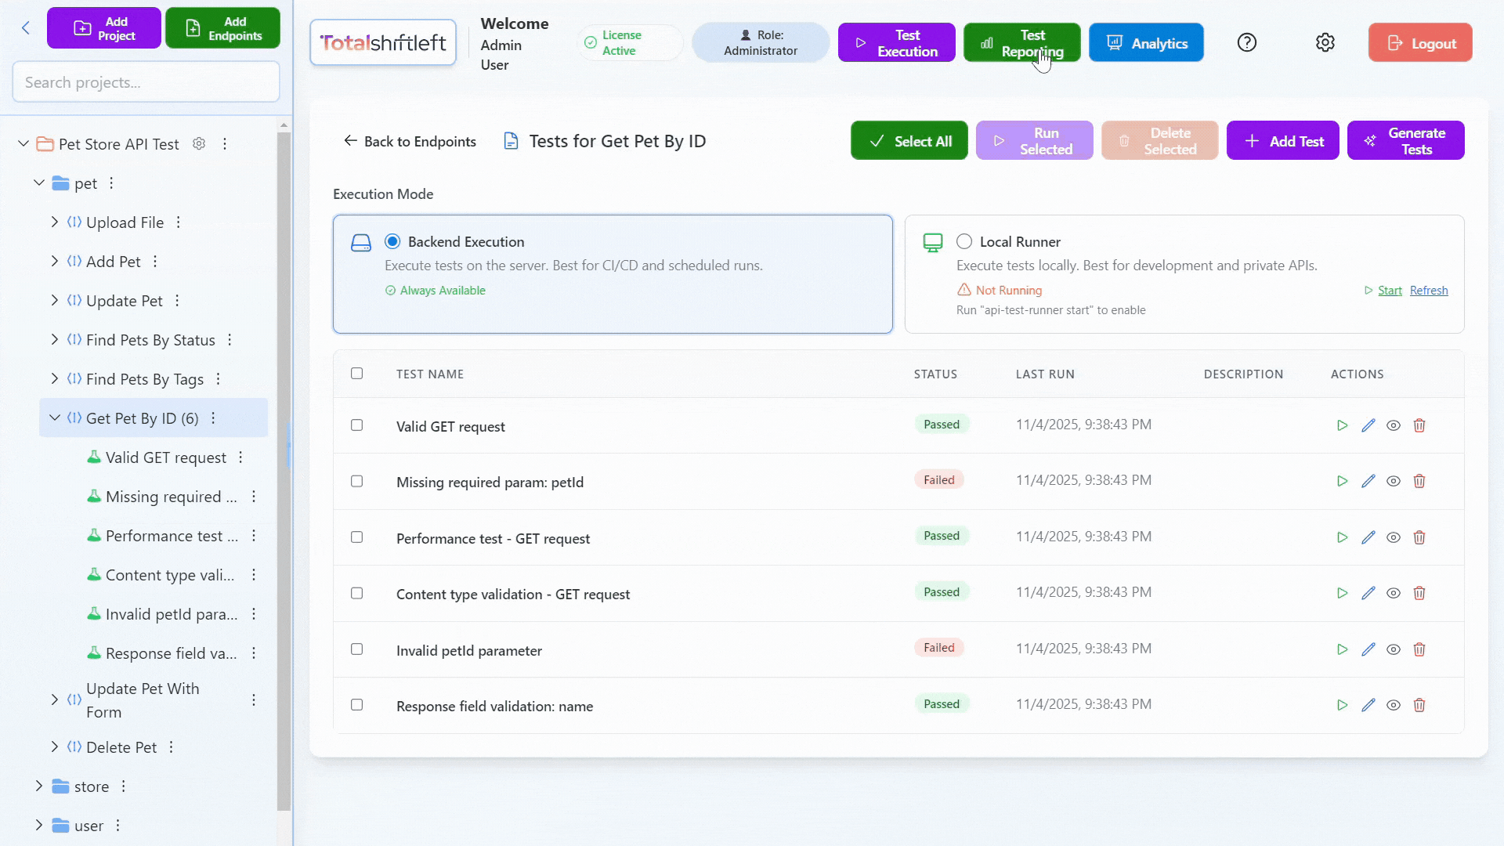Tick the header select-all checkbox

(356, 374)
